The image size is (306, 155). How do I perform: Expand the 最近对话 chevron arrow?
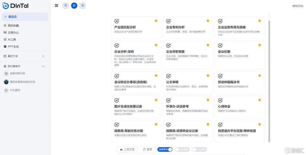(x=43, y=56)
